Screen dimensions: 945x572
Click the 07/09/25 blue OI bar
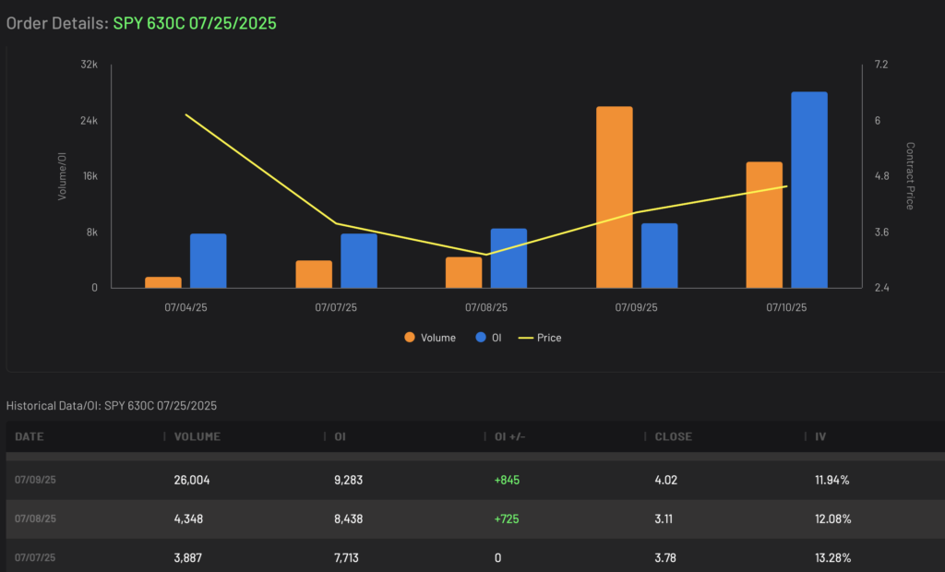[659, 256]
